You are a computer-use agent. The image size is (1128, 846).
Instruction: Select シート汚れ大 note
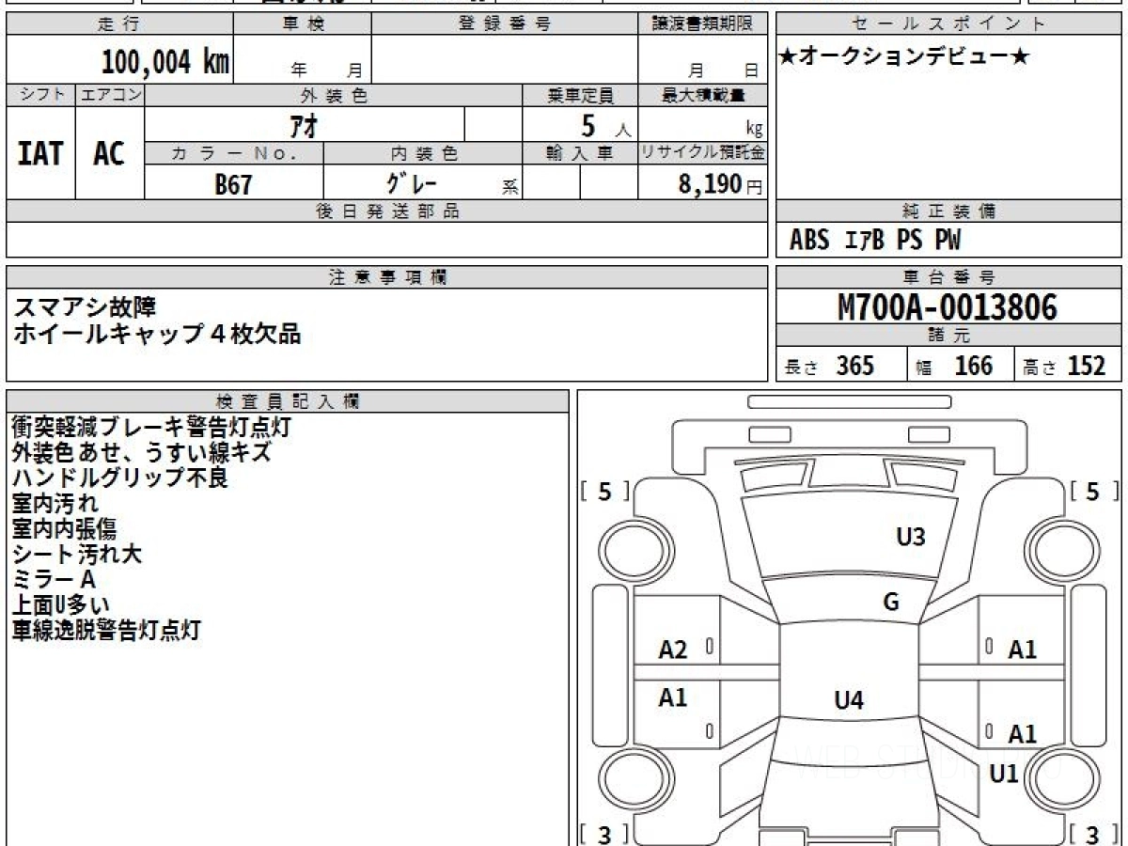click(x=76, y=555)
